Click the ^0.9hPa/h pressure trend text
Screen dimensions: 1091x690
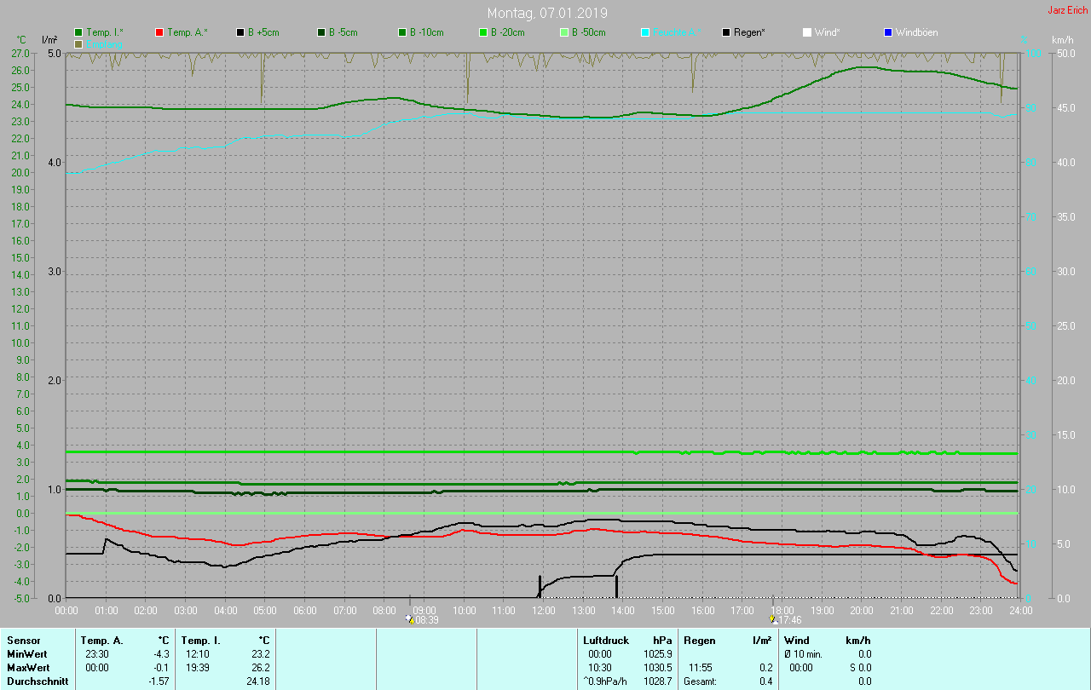607,681
